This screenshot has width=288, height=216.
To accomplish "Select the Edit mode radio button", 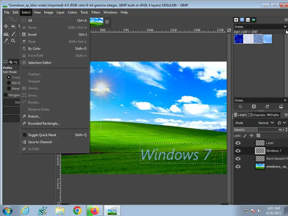I will pos(9,83).
